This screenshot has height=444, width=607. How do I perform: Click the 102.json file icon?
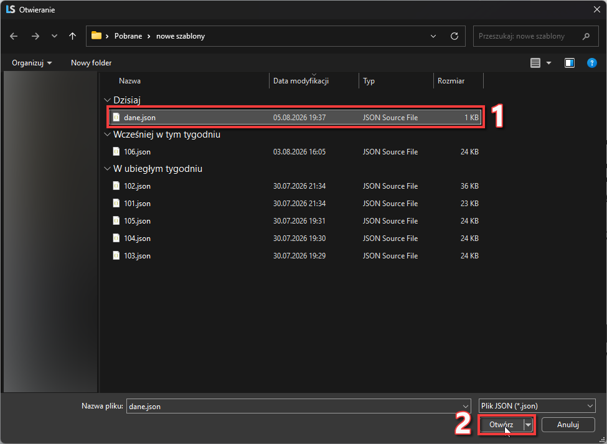point(116,186)
